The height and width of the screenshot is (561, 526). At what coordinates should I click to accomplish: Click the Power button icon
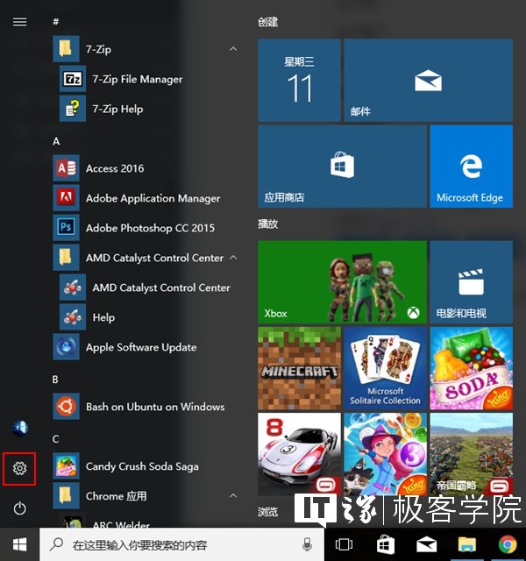pos(19,508)
